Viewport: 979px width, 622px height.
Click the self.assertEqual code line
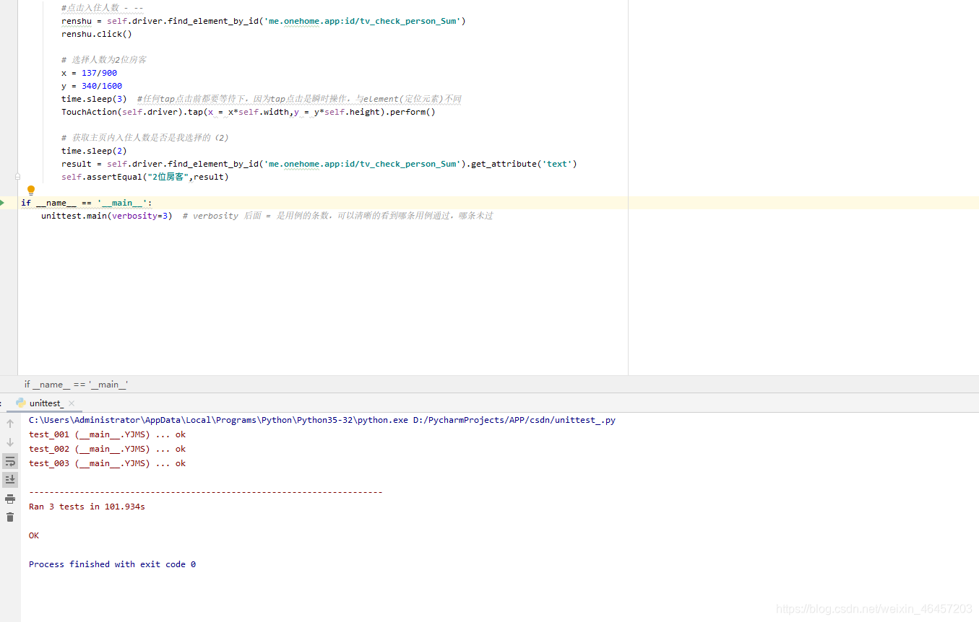click(145, 177)
